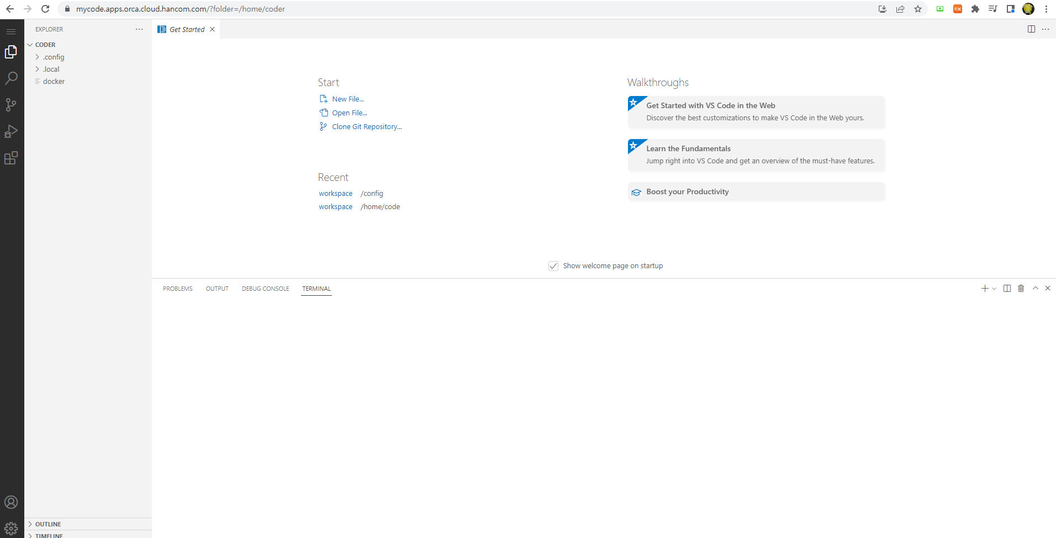The width and height of the screenshot is (1056, 538).
Task: Close the Get Started tab
Action: (212, 29)
